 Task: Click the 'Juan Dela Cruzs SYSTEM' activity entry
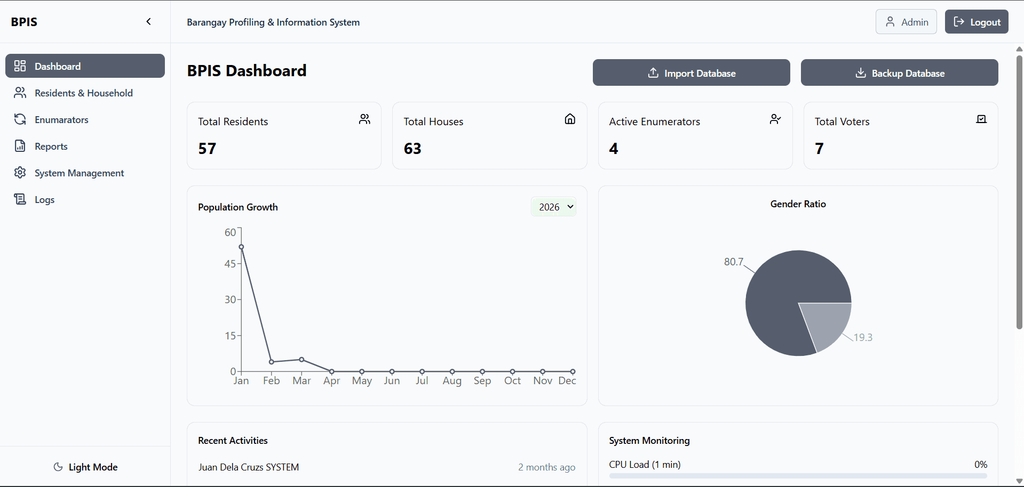[249, 467]
